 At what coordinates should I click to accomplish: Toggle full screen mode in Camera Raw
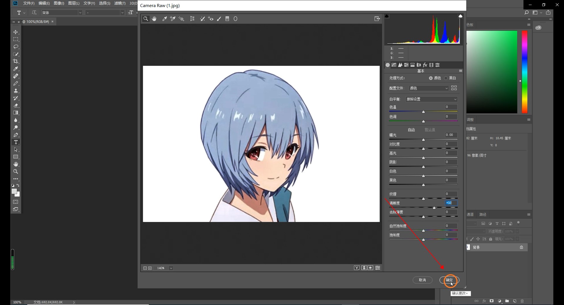(377, 19)
